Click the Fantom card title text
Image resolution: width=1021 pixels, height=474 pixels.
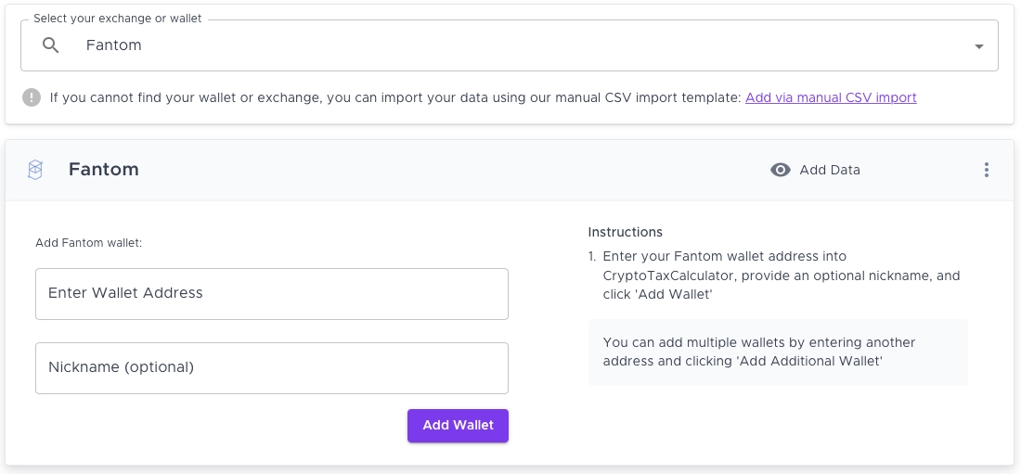click(x=104, y=170)
